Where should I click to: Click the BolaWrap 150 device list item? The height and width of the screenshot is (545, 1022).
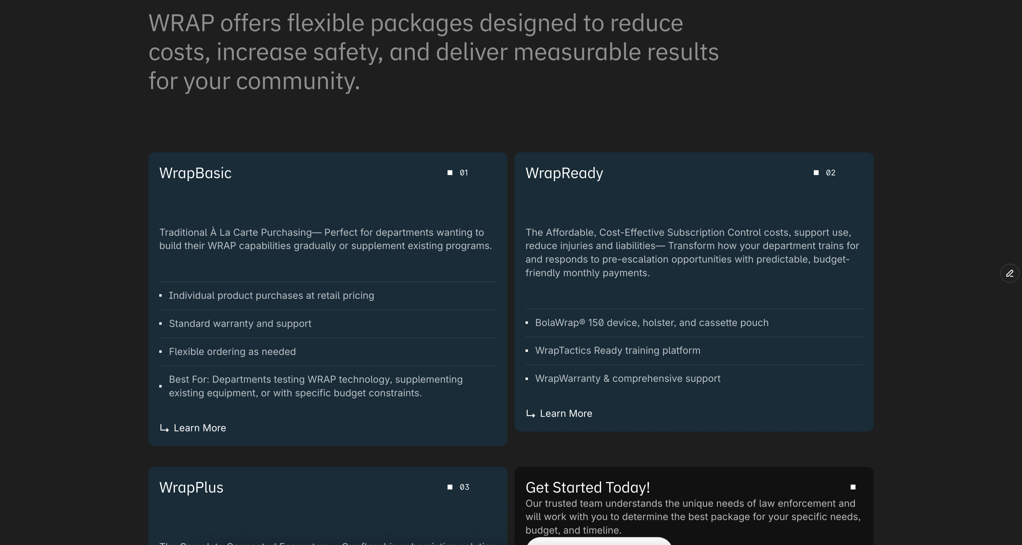coord(652,323)
